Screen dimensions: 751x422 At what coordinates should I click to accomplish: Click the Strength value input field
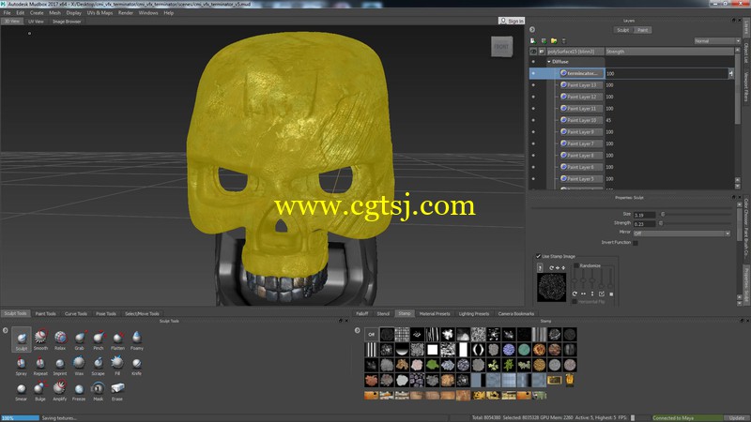(x=644, y=224)
